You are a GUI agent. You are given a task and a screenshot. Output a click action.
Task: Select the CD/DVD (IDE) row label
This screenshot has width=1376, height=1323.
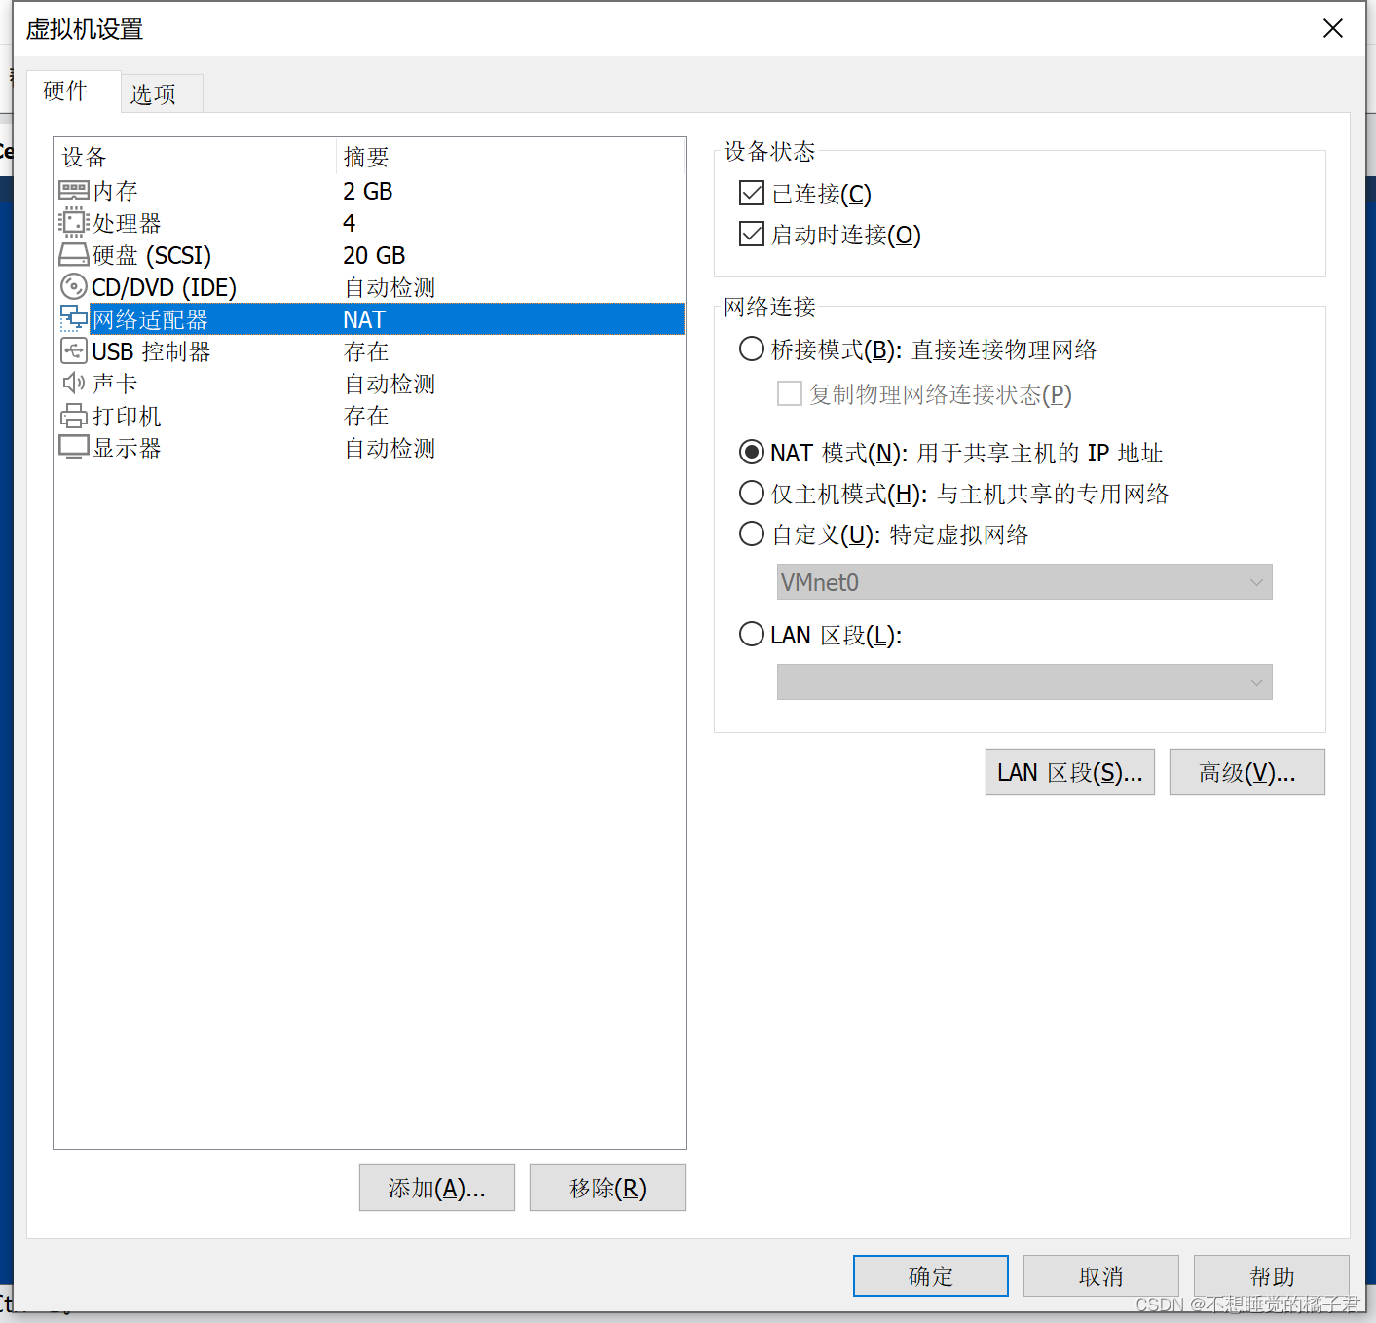click(164, 287)
